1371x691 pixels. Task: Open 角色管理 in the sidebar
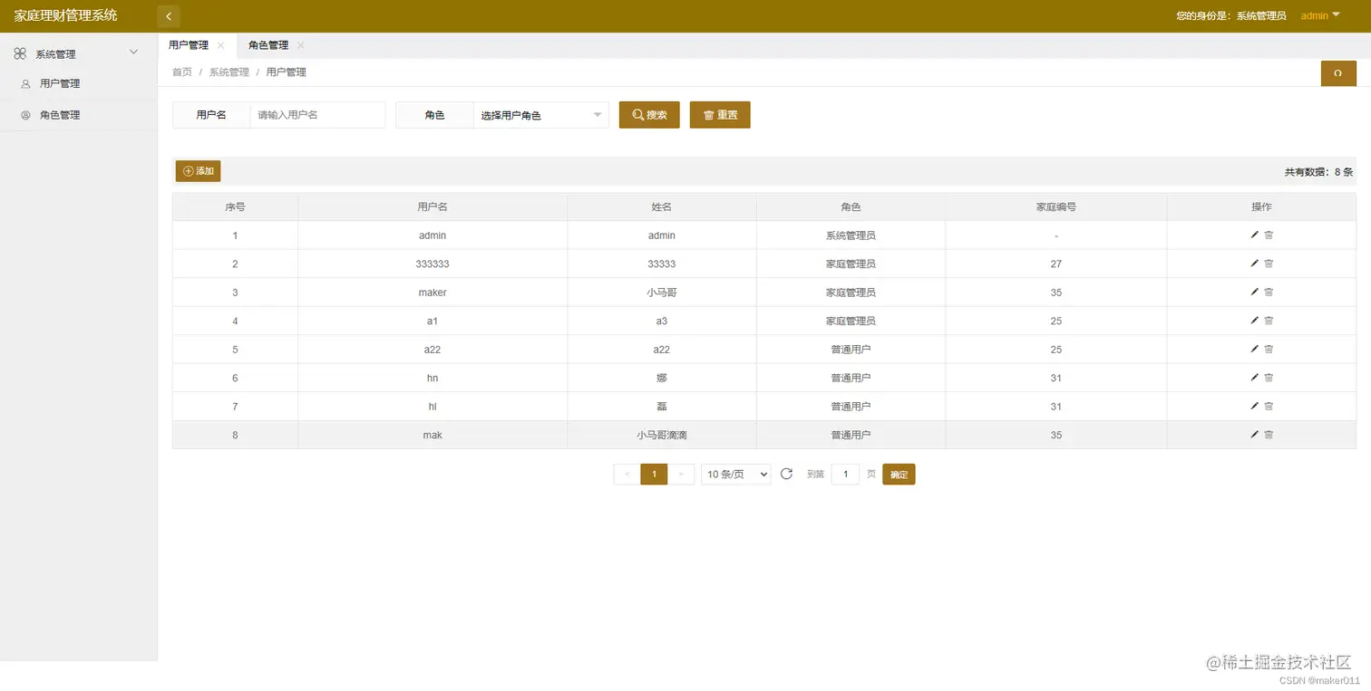tap(60, 115)
